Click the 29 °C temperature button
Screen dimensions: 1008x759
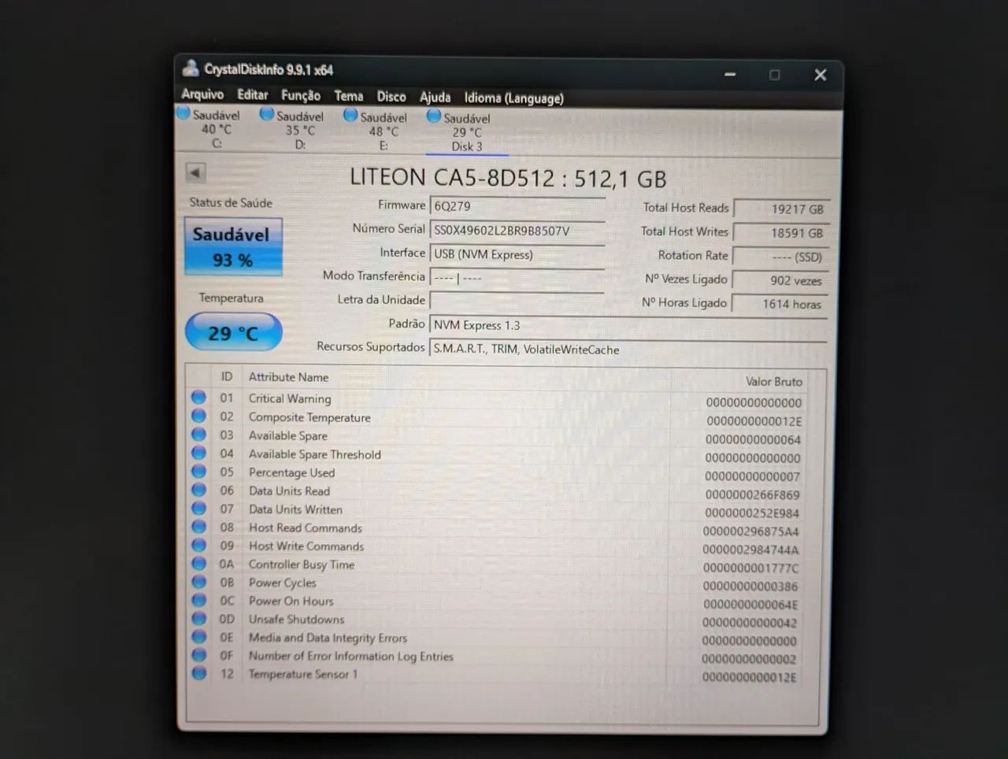[233, 332]
